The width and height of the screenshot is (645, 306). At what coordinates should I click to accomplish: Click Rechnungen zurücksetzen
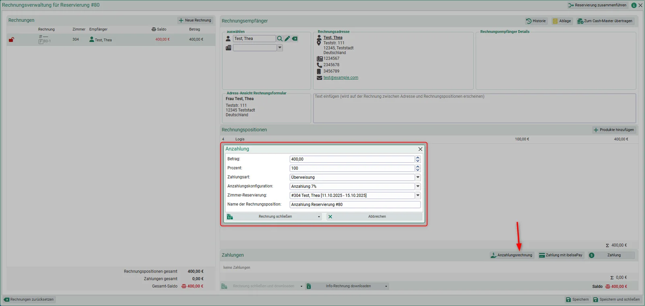pos(29,300)
